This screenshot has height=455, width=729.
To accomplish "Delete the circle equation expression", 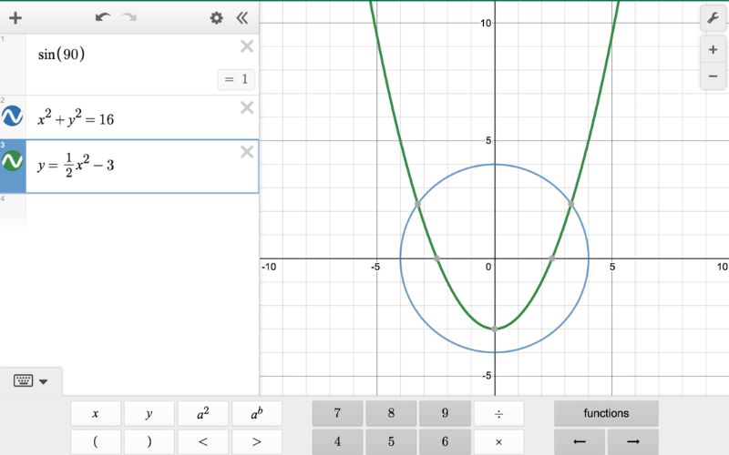I will point(246,108).
